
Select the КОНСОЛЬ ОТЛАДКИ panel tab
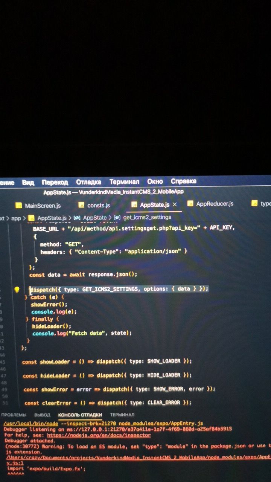pyautogui.click(x=80, y=415)
